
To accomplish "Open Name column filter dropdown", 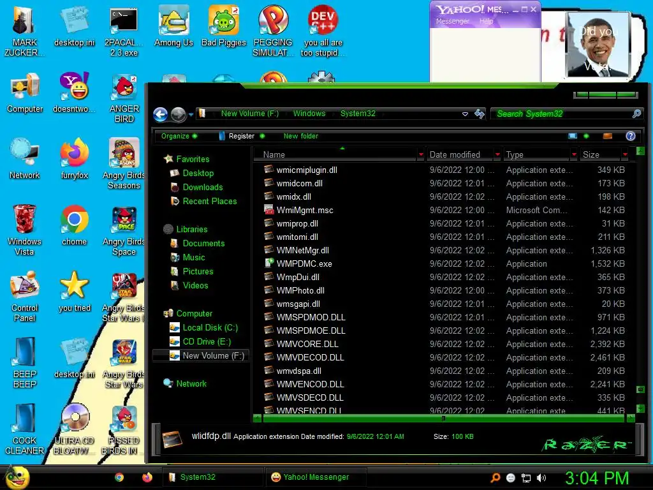I will click(421, 154).
